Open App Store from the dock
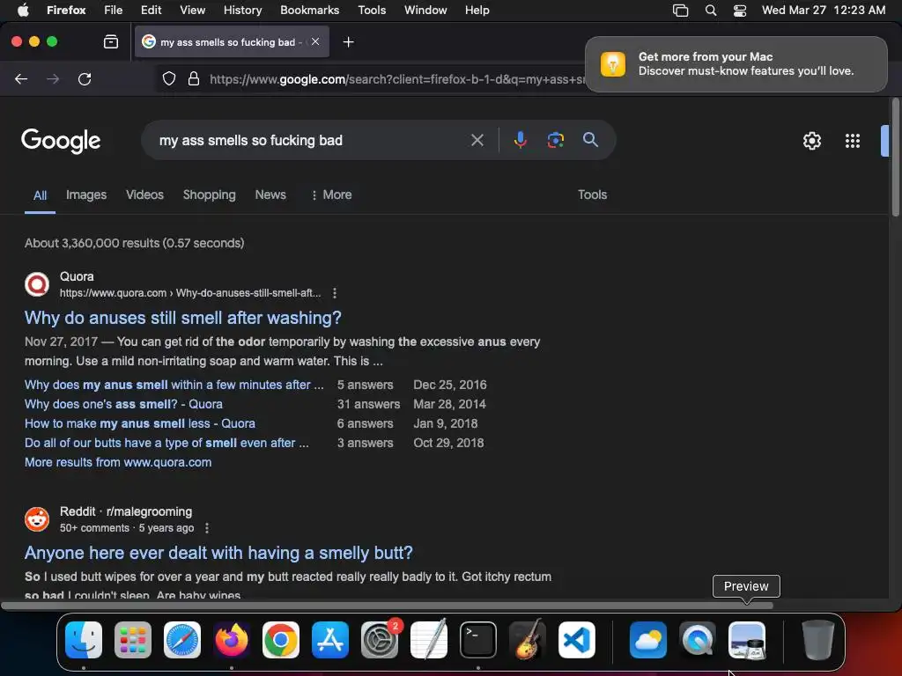The width and height of the screenshot is (902, 676). click(x=330, y=640)
